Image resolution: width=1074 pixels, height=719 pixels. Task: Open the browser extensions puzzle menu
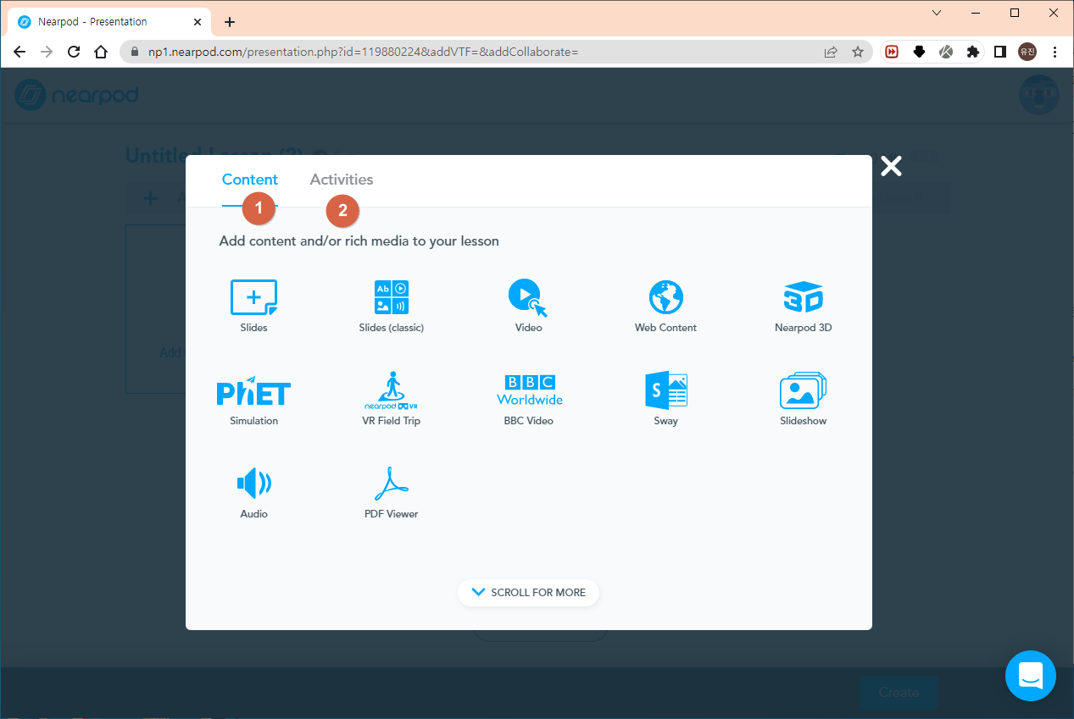tap(972, 52)
